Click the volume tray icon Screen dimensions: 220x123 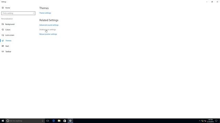click(205, 121)
